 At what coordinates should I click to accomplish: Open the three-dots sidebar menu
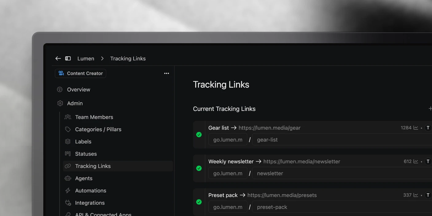166,74
